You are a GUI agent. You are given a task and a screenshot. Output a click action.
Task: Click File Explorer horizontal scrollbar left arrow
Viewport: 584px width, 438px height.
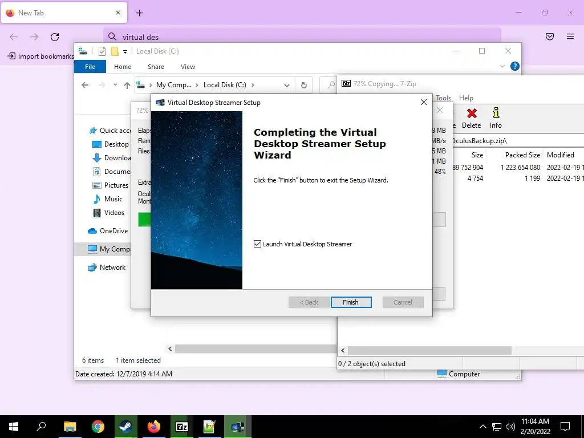tap(170, 349)
